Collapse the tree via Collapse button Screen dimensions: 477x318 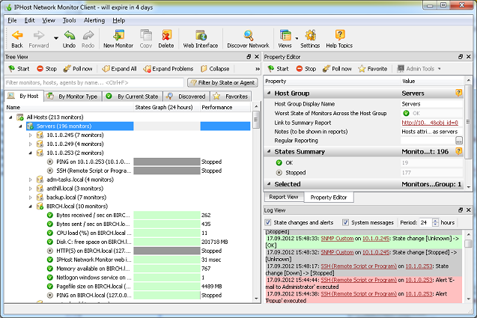pyautogui.click(x=215, y=69)
